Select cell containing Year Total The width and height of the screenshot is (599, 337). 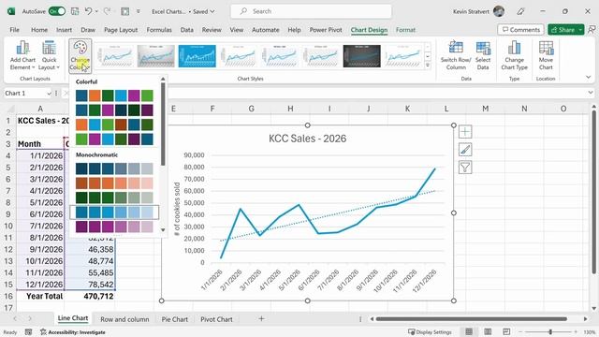(40, 296)
